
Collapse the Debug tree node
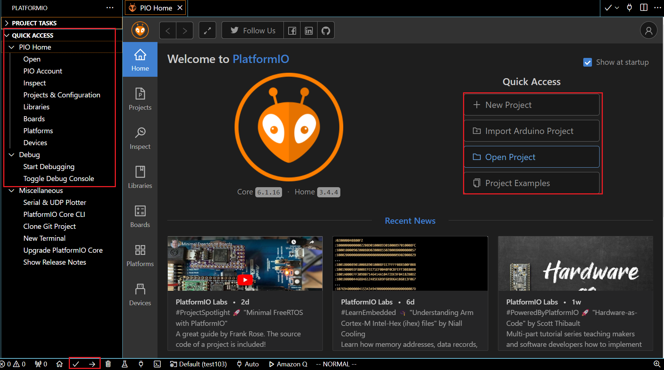pos(12,155)
